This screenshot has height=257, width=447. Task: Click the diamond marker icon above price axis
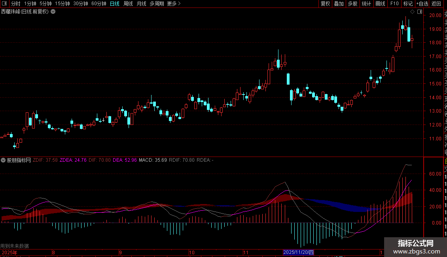pyautogui.click(x=412, y=11)
